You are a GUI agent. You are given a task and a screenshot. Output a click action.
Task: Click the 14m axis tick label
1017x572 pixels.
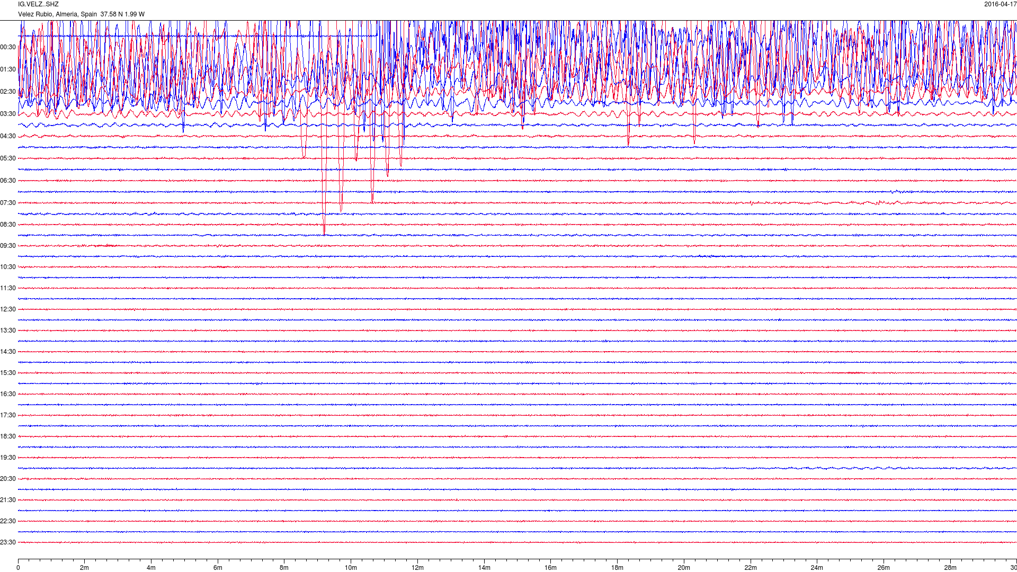[x=484, y=568]
